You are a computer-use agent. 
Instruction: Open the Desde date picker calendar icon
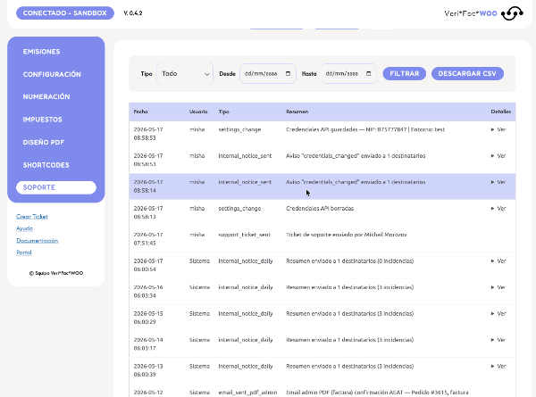coord(288,73)
